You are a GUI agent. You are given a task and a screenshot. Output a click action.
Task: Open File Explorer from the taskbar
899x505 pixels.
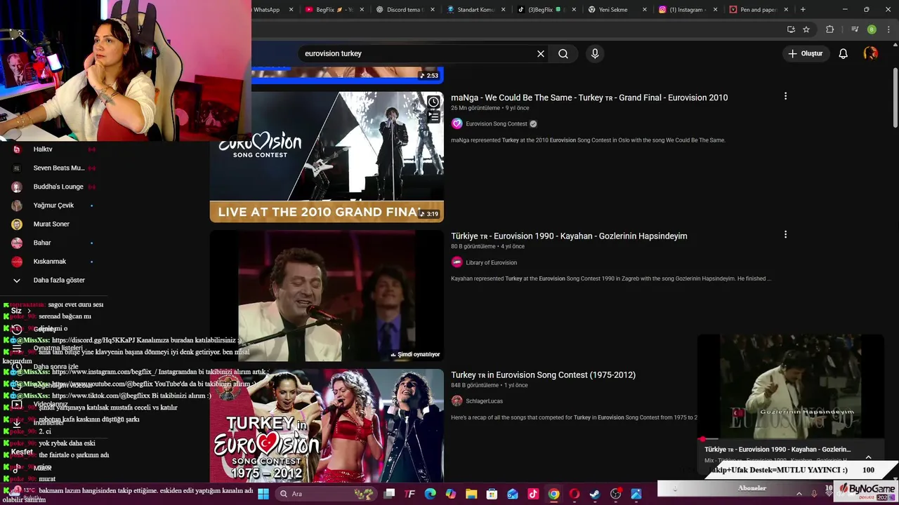pyautogui.click(x=471, y=494)
